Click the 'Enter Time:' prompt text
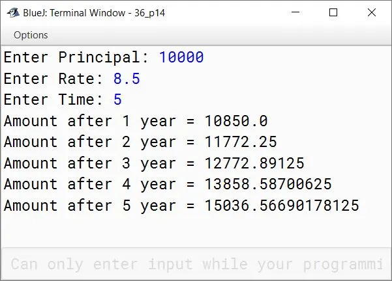392x281 pixels. tap(53, 100)
